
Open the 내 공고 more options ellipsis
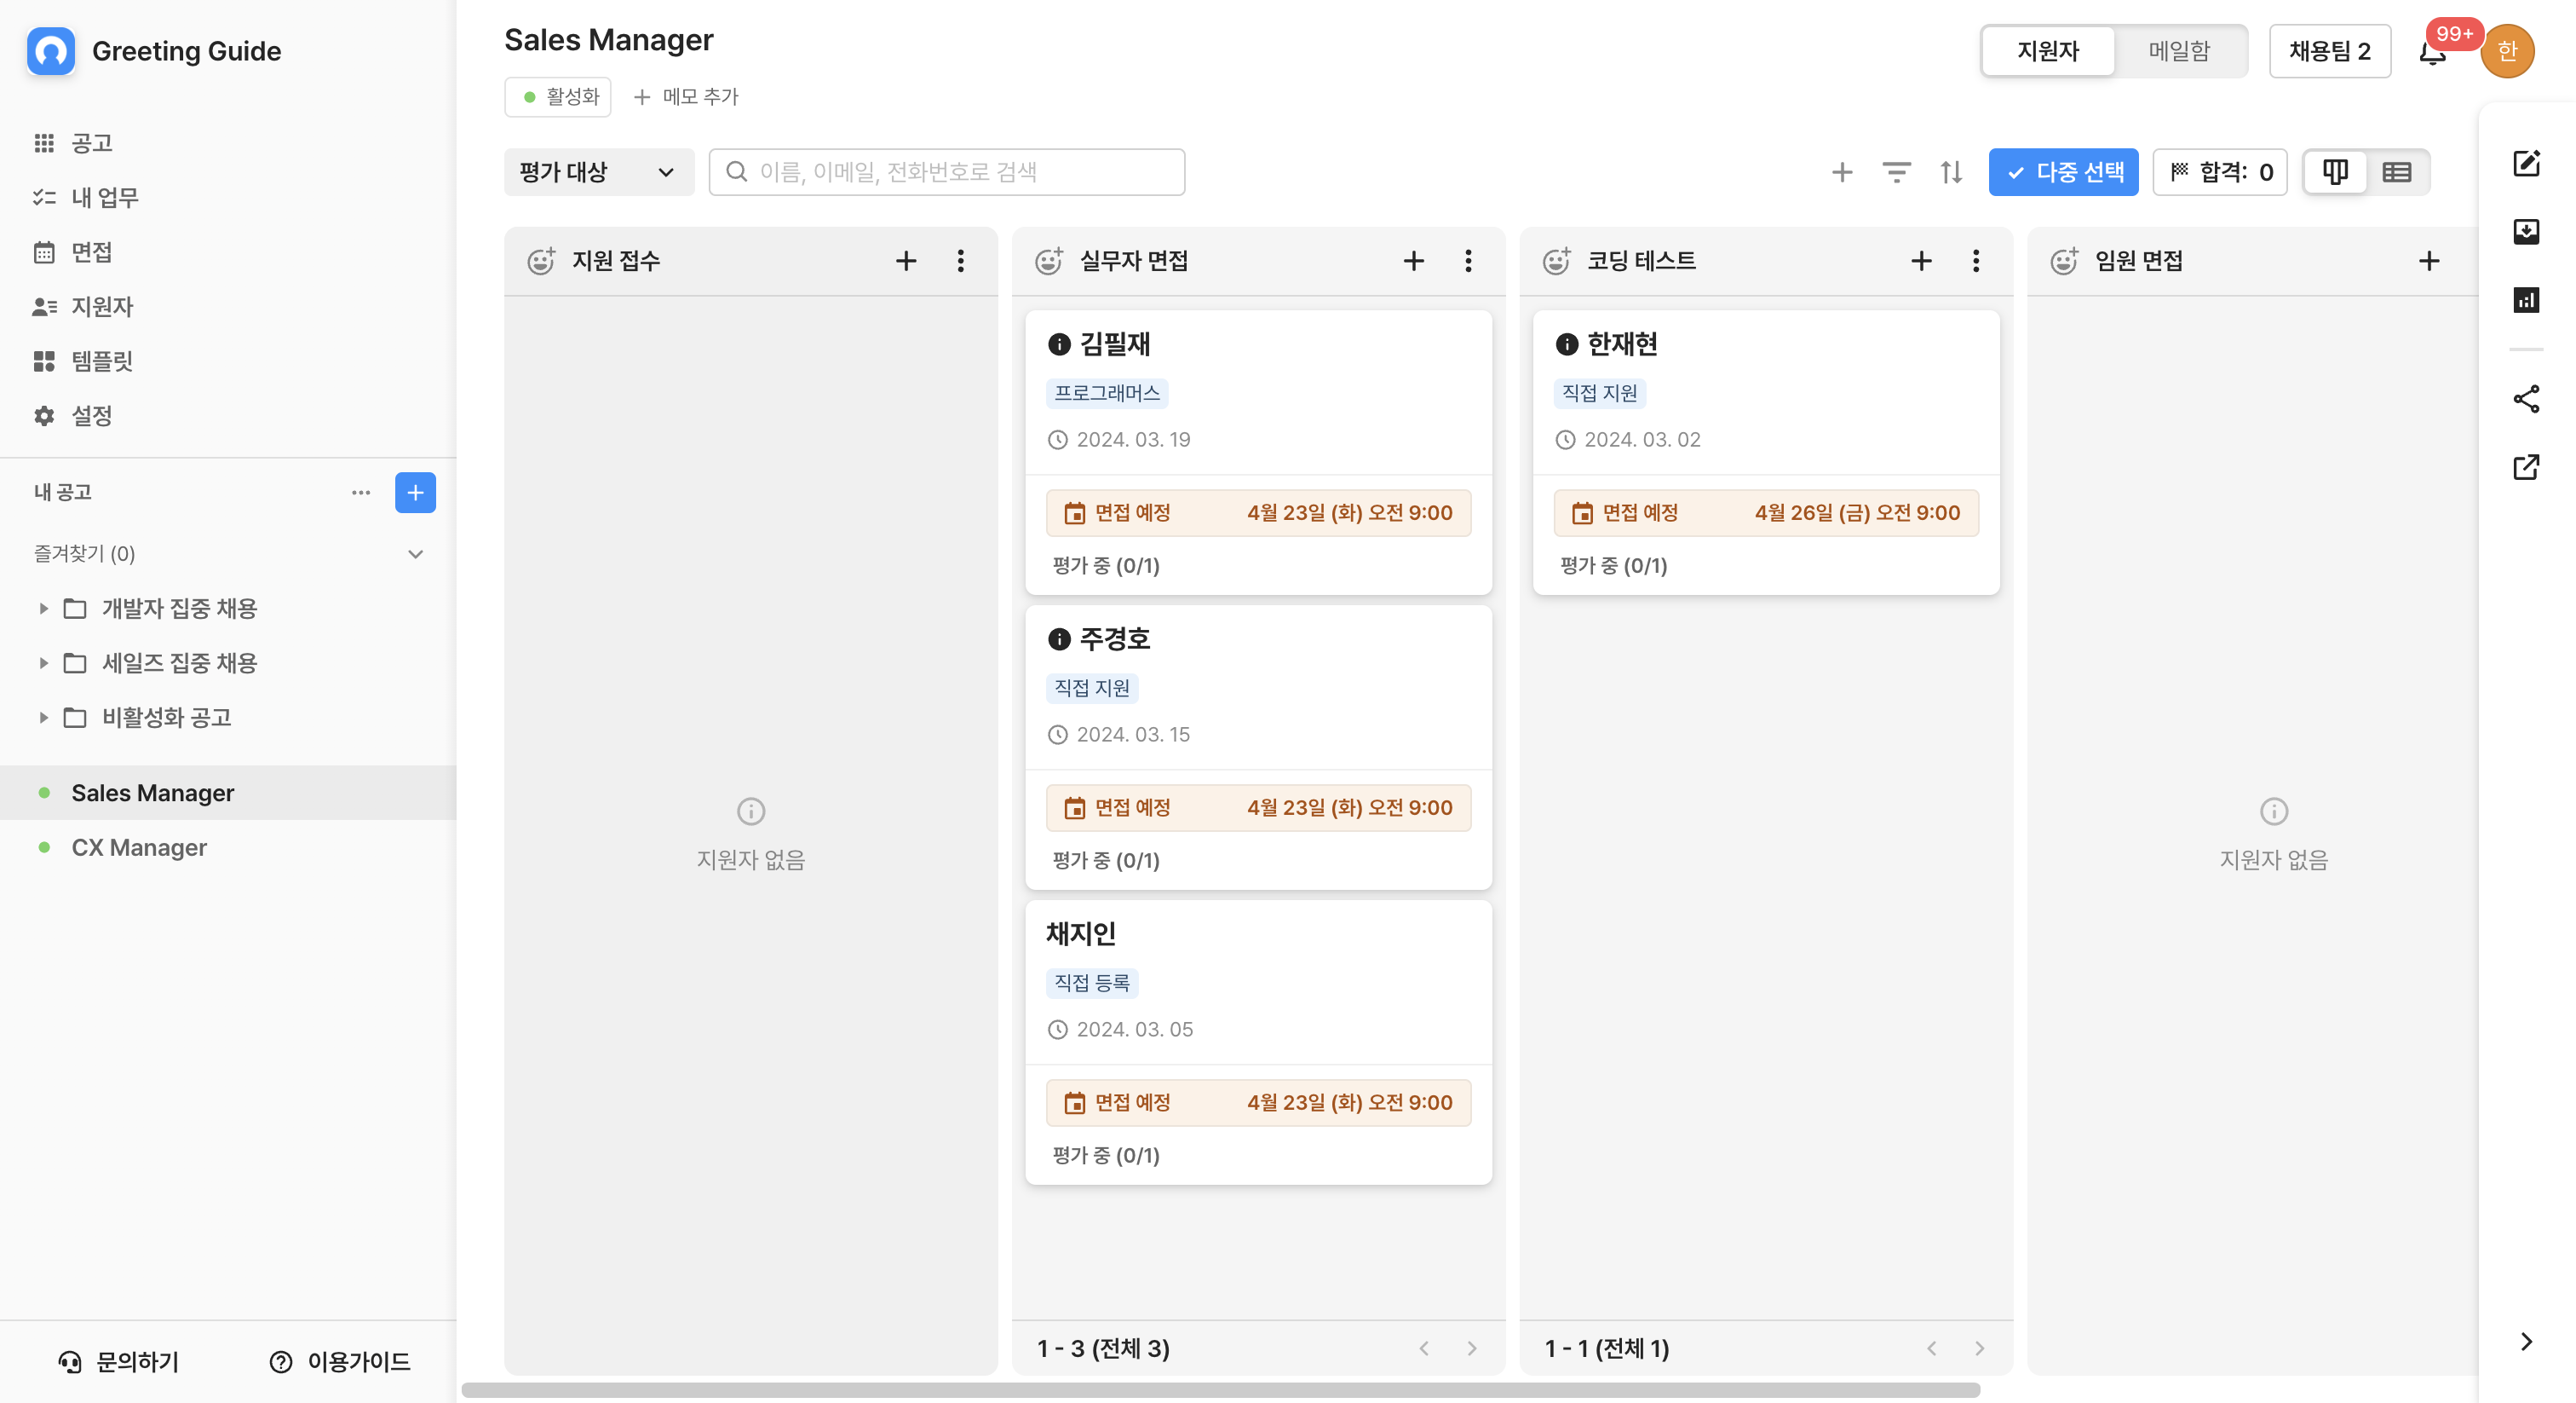point(361,493)
